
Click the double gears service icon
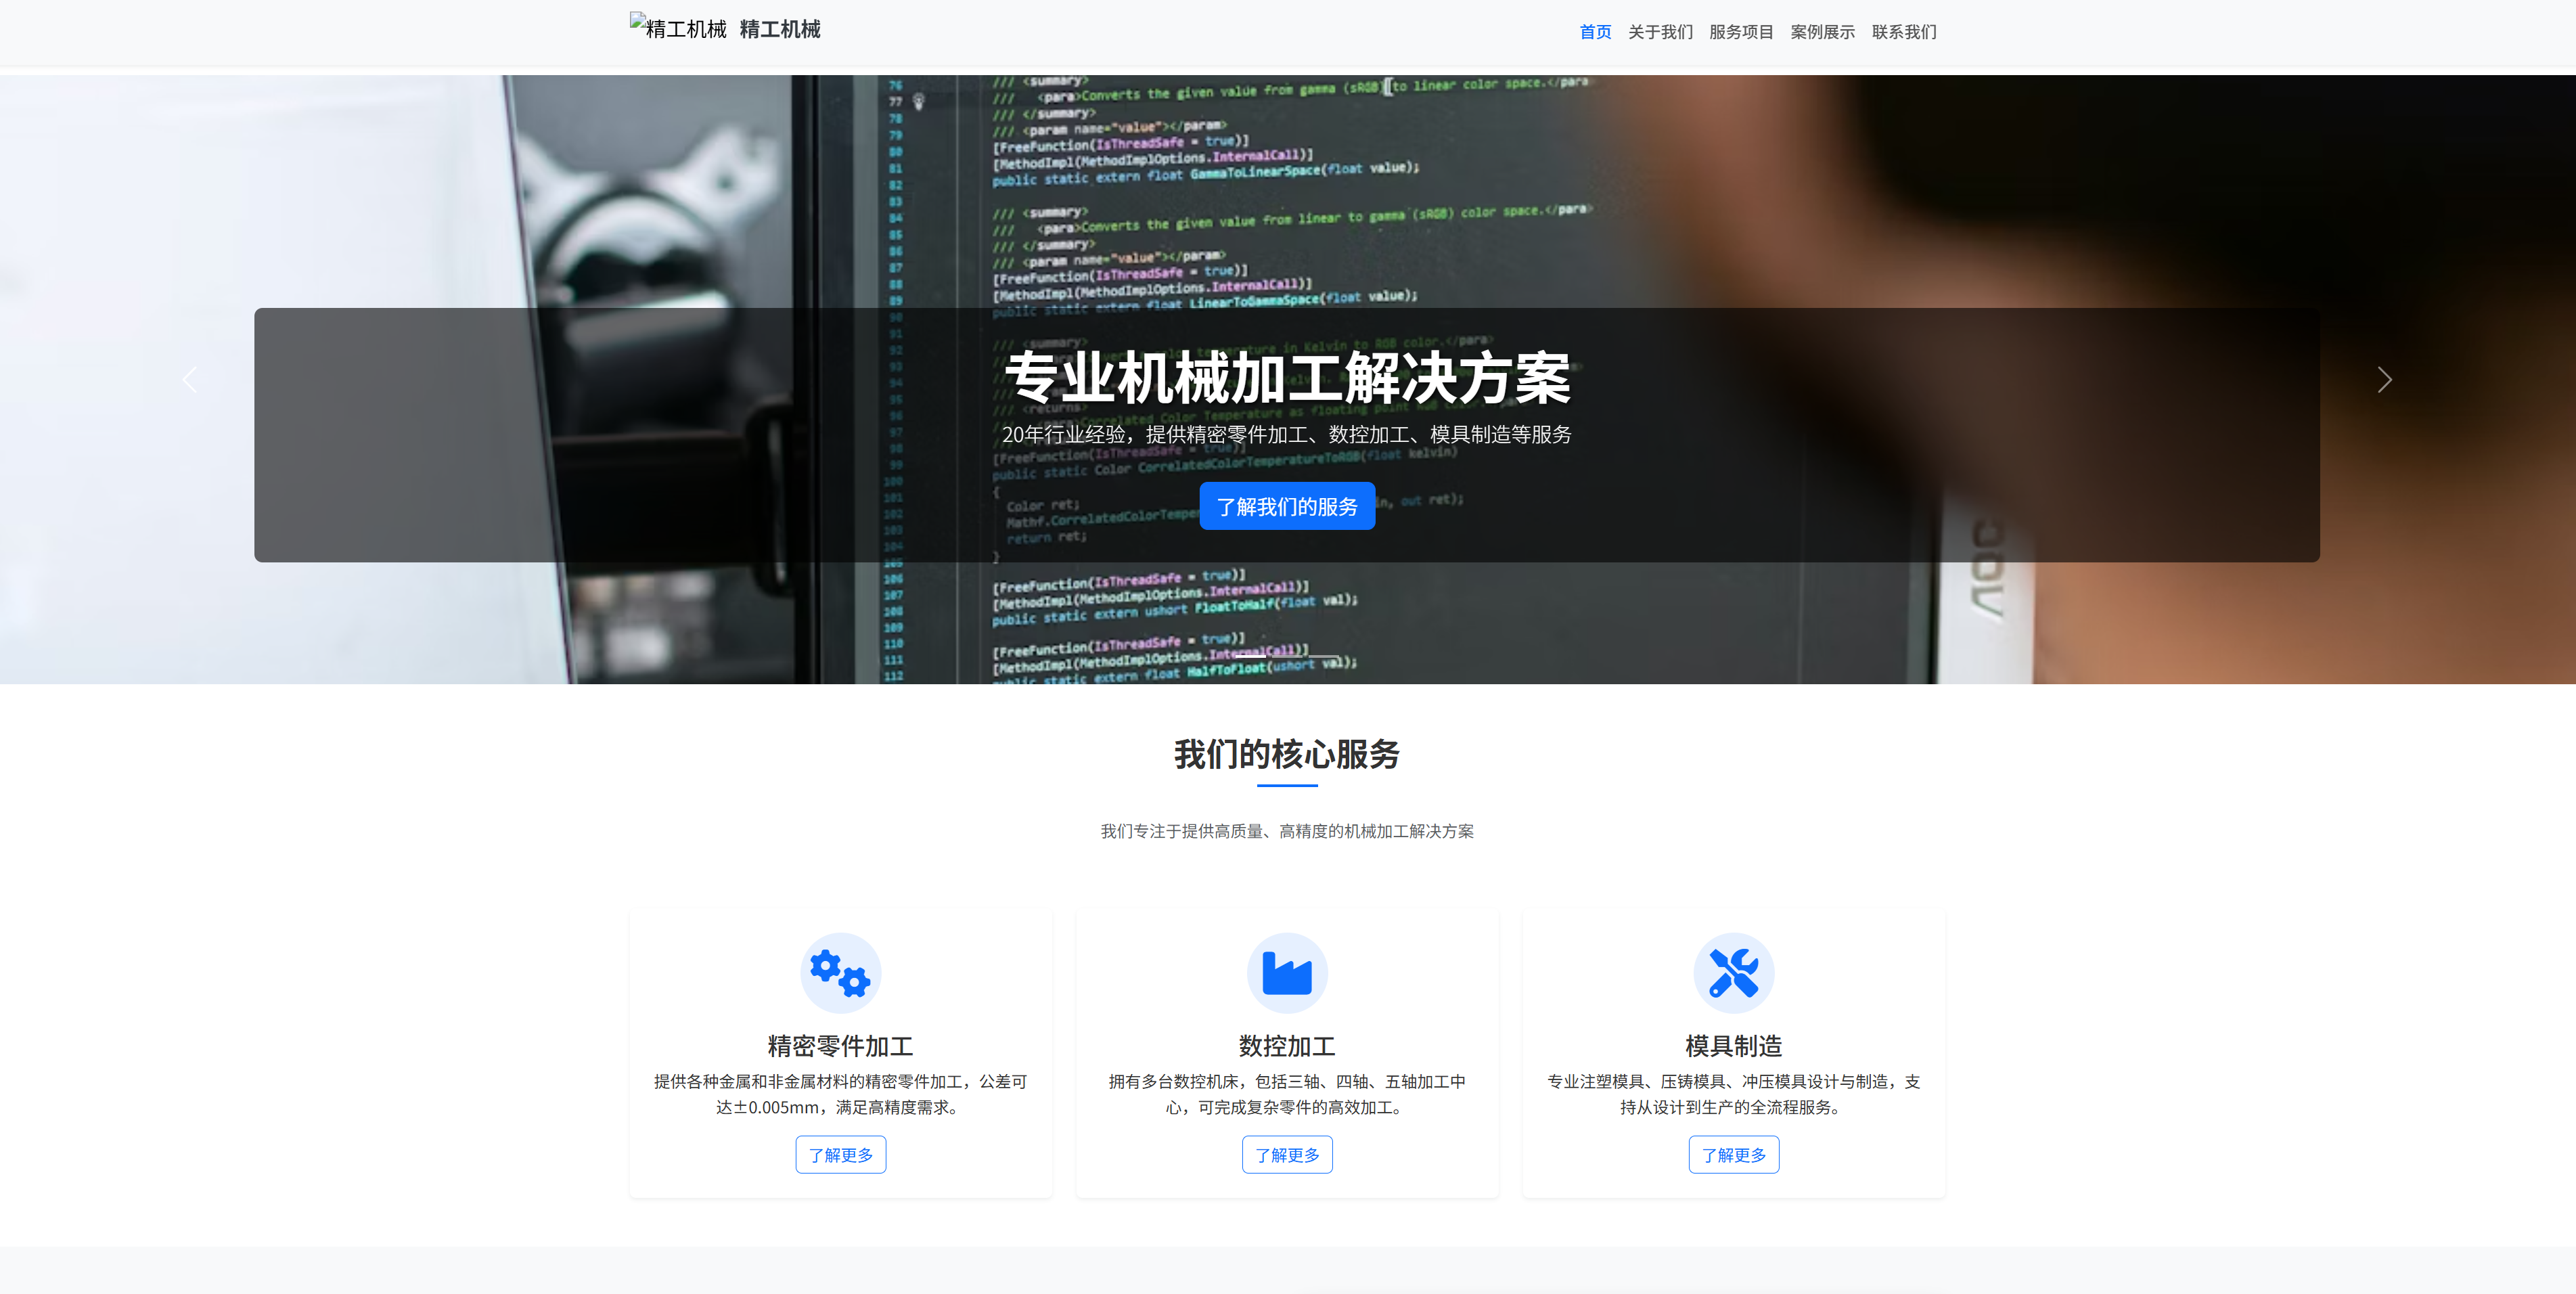click(840, 973)
